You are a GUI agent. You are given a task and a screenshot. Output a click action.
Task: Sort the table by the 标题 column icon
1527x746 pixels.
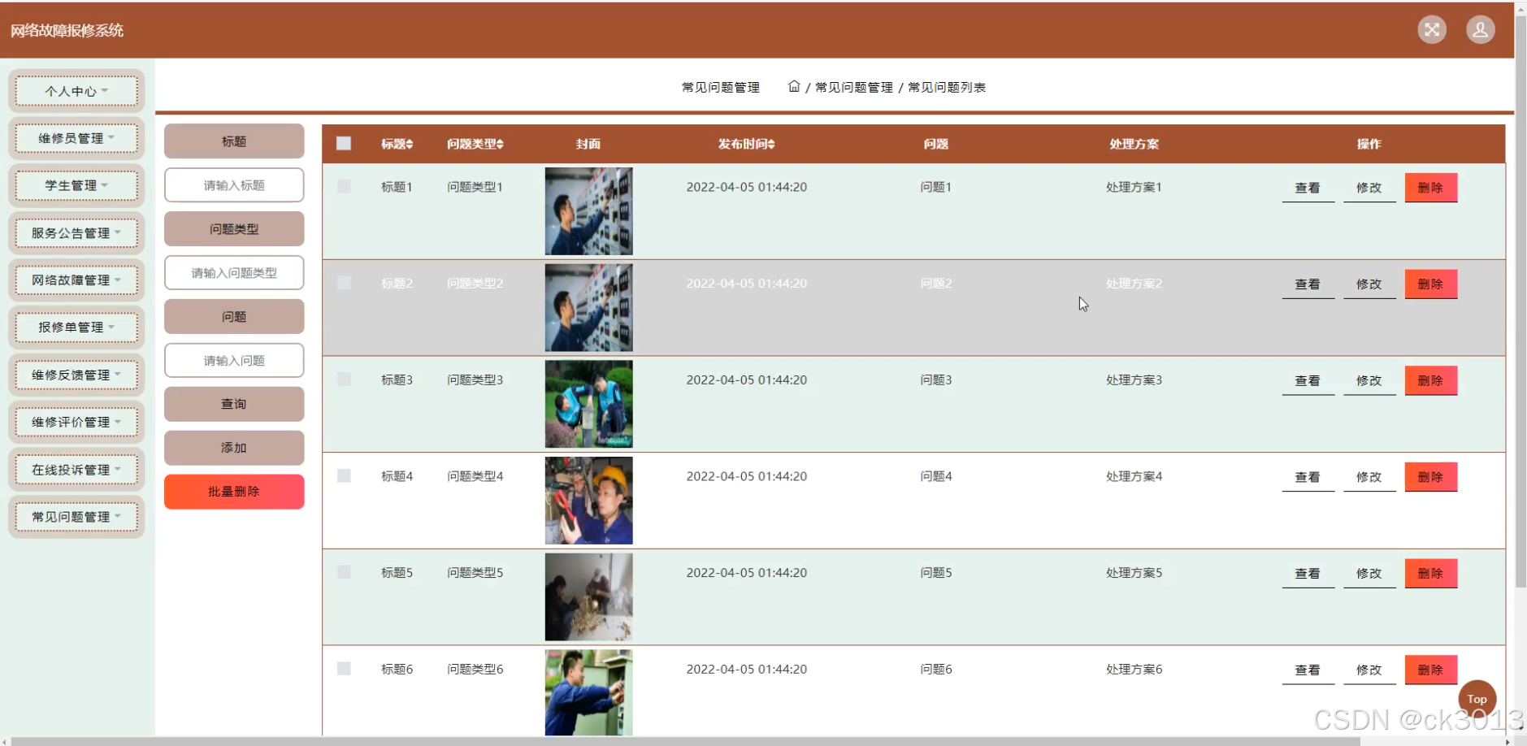tap(409, 144)
